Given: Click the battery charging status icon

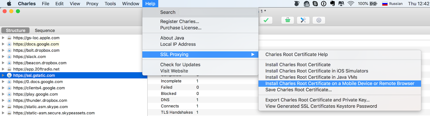Looking at the screenshot, I should click(373, 3).
